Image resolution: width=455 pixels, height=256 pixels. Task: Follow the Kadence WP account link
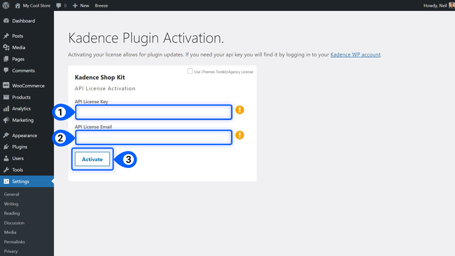355,55
